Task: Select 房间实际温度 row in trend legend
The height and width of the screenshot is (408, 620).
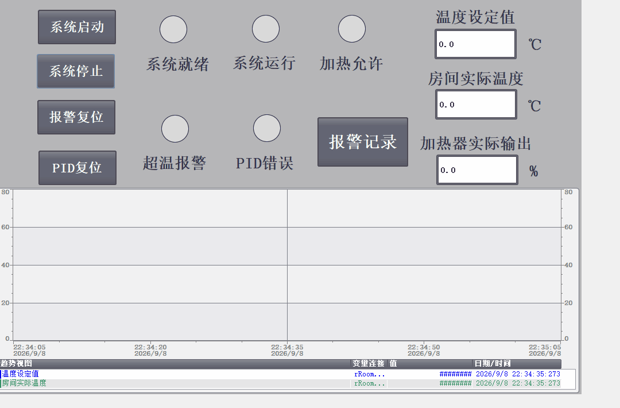Action: click(280, 383)
